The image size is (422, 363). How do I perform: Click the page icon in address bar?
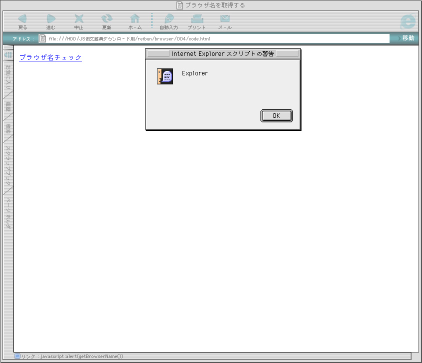pos(42,38)
